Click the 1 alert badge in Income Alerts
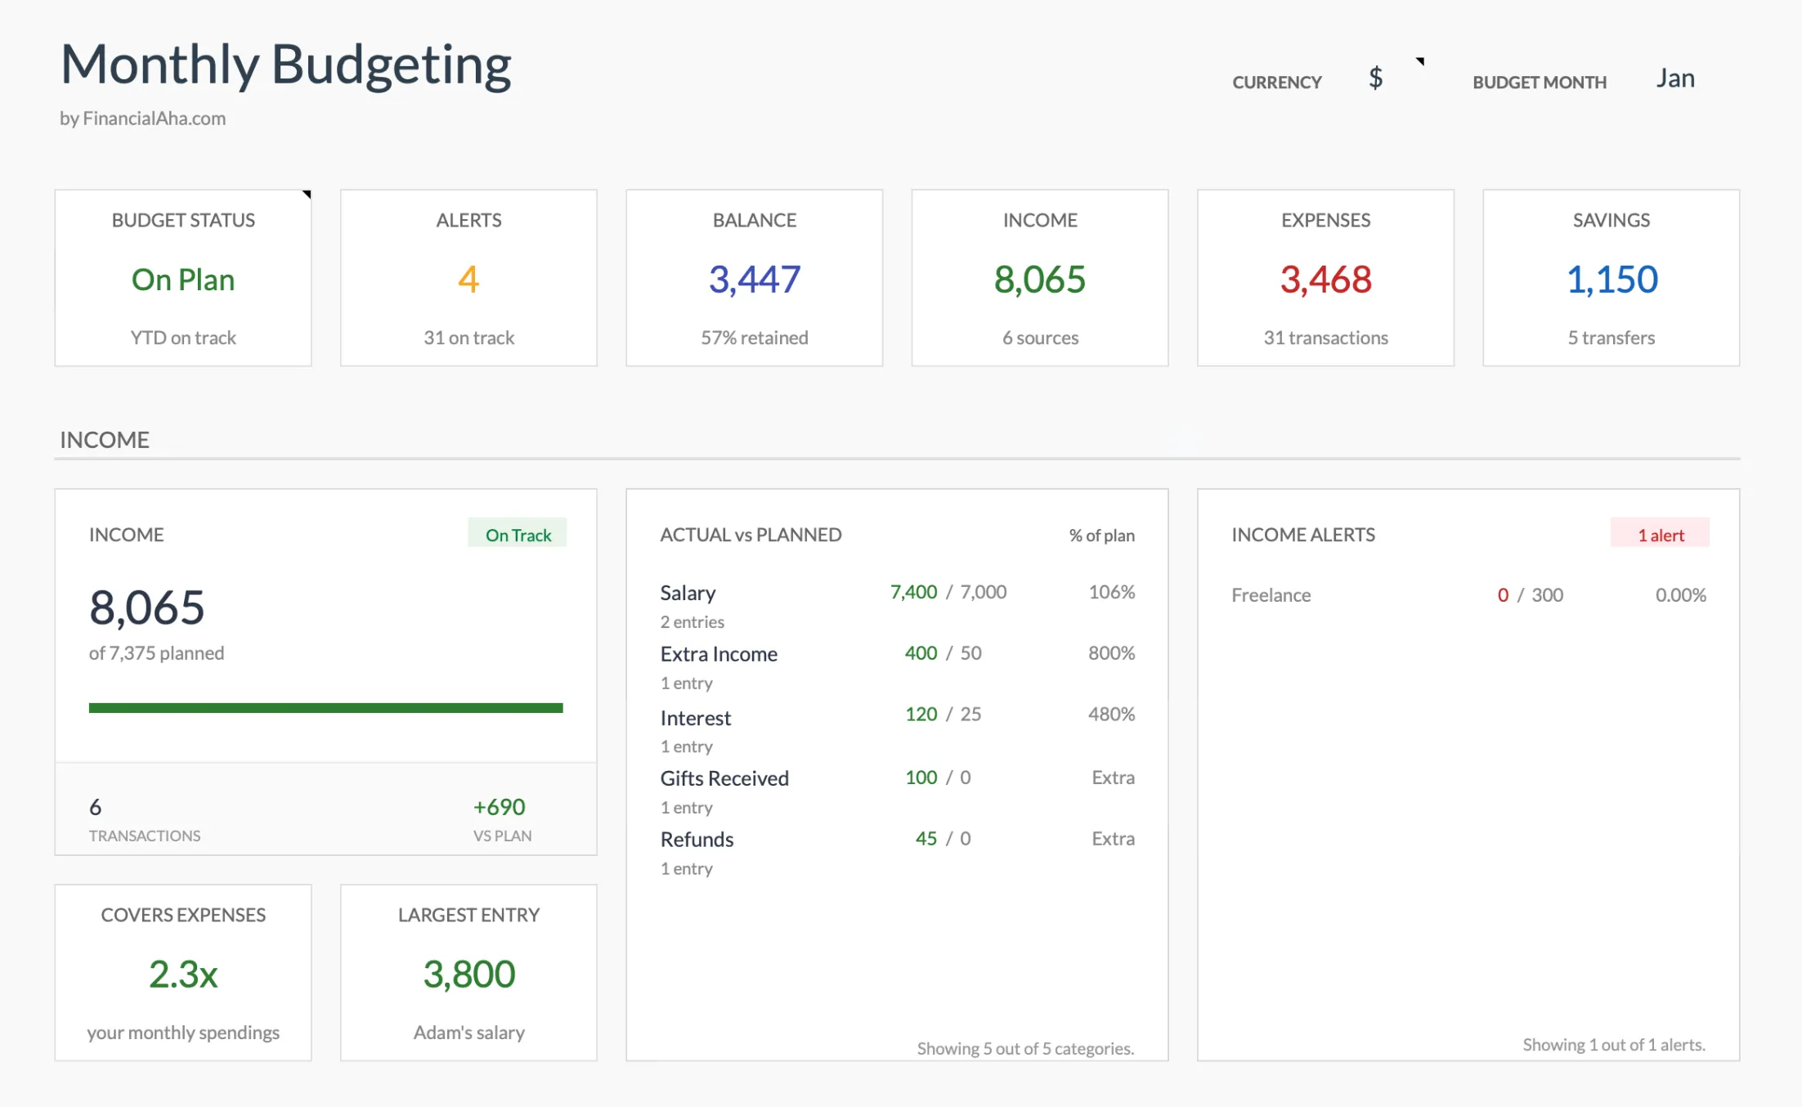 click(x=1660, y=534)
